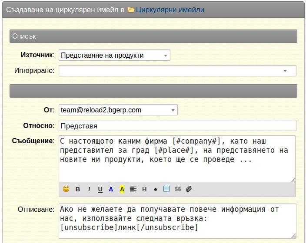This screenshot has height=243, width=306.
Task: Insert a quote block
Action: (x=178, y=189)
